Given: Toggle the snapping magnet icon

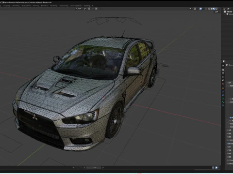Looking at the screenshot, I should tap(89, 9).
